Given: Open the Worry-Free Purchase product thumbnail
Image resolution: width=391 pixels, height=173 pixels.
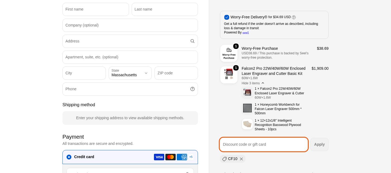Looking at the screenshot, I should (229, 53).
